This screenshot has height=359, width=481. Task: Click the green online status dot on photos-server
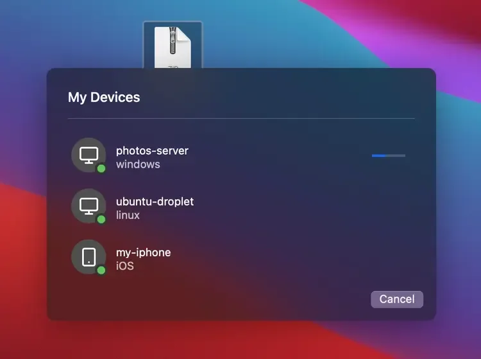pos(101,169)
